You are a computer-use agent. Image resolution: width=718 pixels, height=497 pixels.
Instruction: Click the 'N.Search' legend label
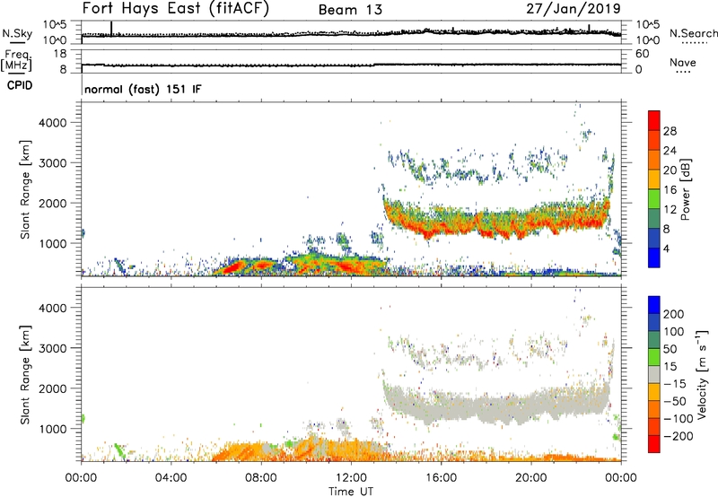(x=694, y=33)
